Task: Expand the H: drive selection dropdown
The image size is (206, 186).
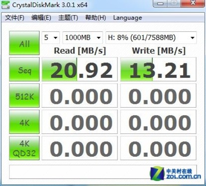Action: coord(151,38)
